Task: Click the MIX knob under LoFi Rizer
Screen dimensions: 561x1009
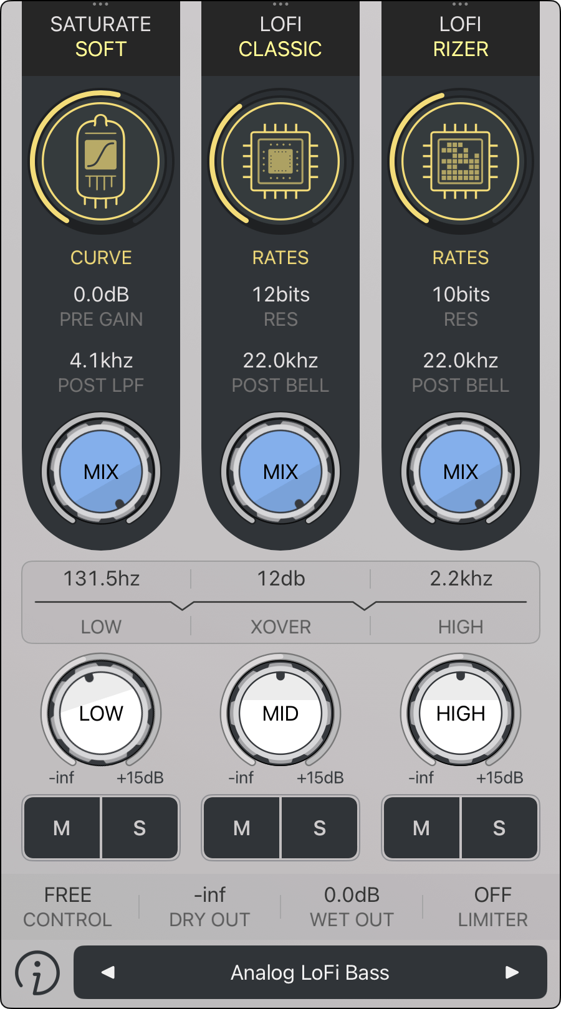Action: point(460,472)
